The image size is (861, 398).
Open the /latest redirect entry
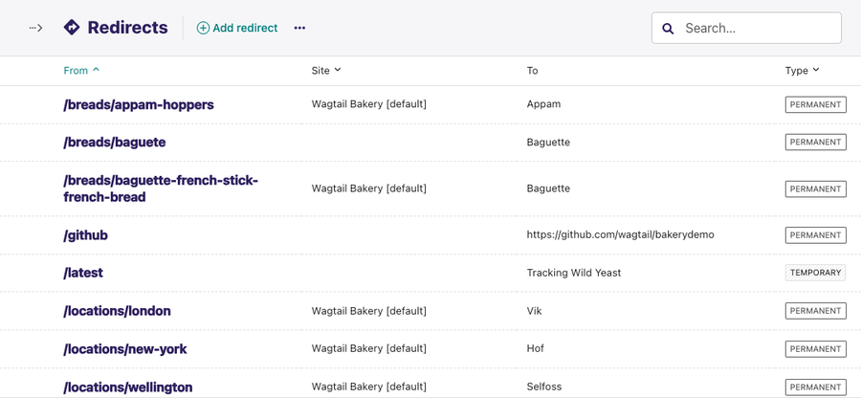(83, 273)
